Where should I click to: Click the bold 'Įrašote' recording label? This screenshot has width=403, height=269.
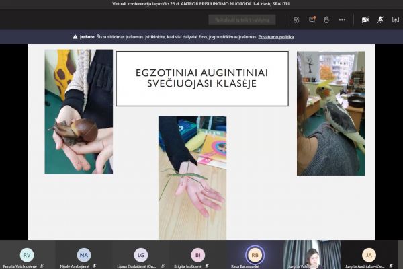tap(87, 37)
